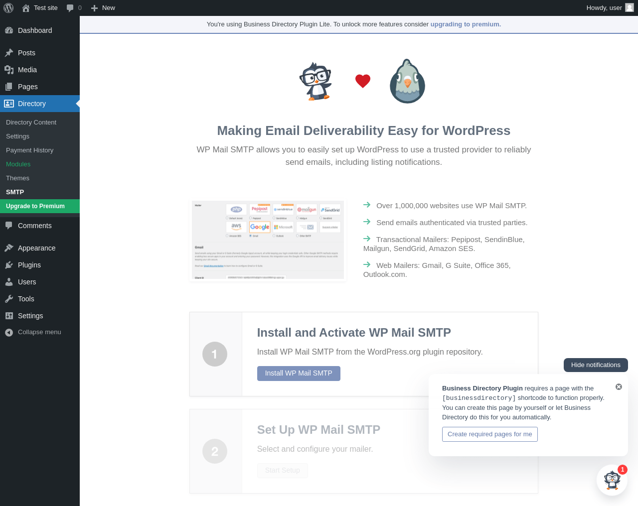Image resolution: width=638 pixels, height=506 pixels.
Task: Click 'Making Email Deliverability Easy for WordPress' heading
Action: (x=364, y=130)
